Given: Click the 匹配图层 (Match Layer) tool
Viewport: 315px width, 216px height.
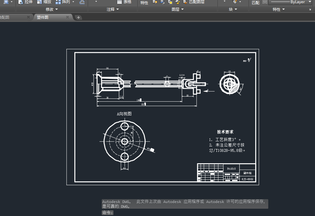Looking at the screenshot, I should click(x=194, y=2).
